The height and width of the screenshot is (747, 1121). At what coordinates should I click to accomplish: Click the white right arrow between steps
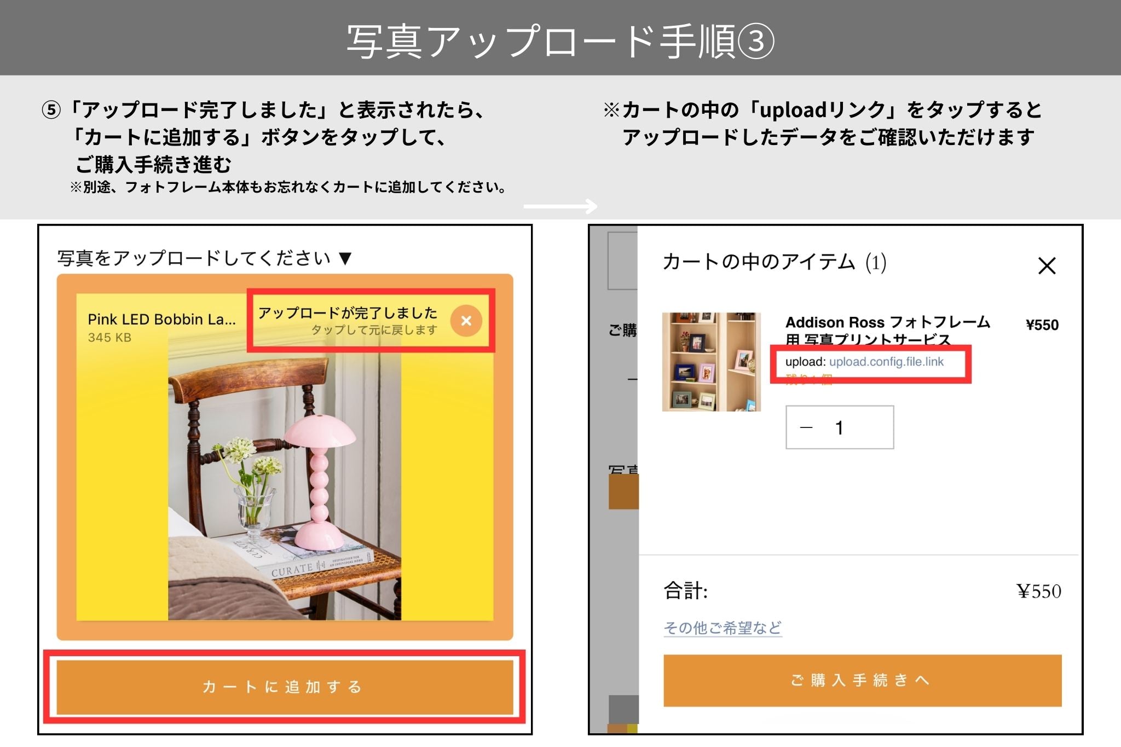coord(560,206)
